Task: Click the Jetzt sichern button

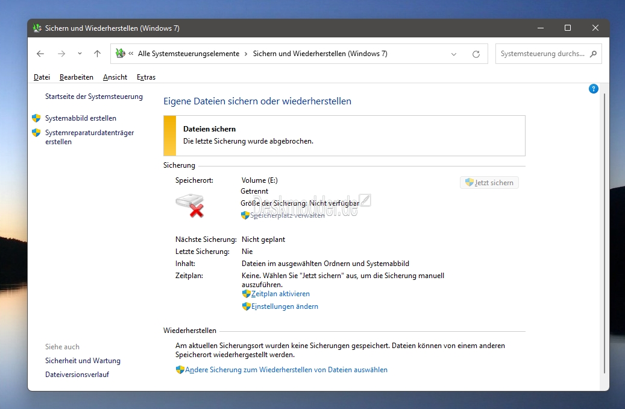Action: click(x=489, y=182)
